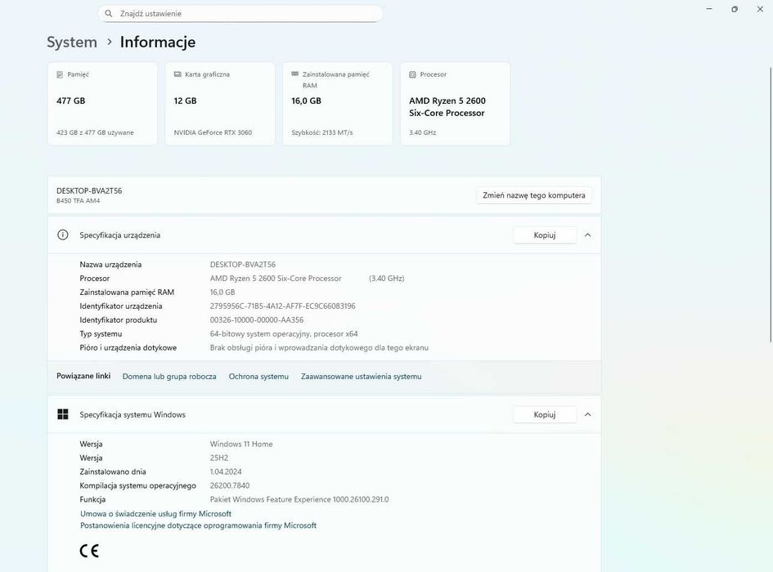
Task: Open Ochrona systemu link
Action: point(258,377)
